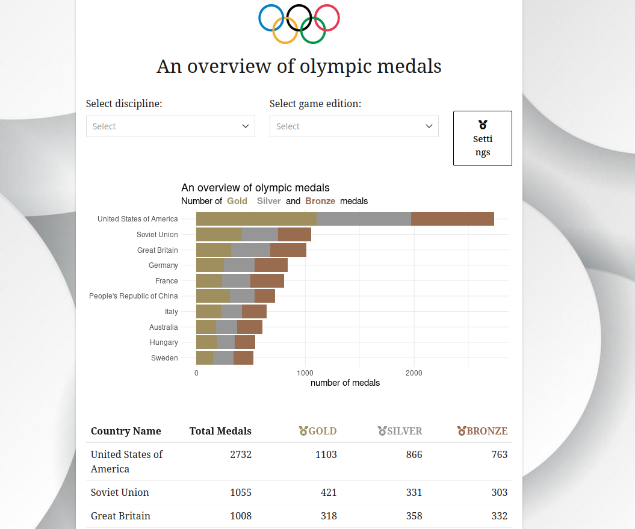Click the Olympic rings logo

pos(299,23)
